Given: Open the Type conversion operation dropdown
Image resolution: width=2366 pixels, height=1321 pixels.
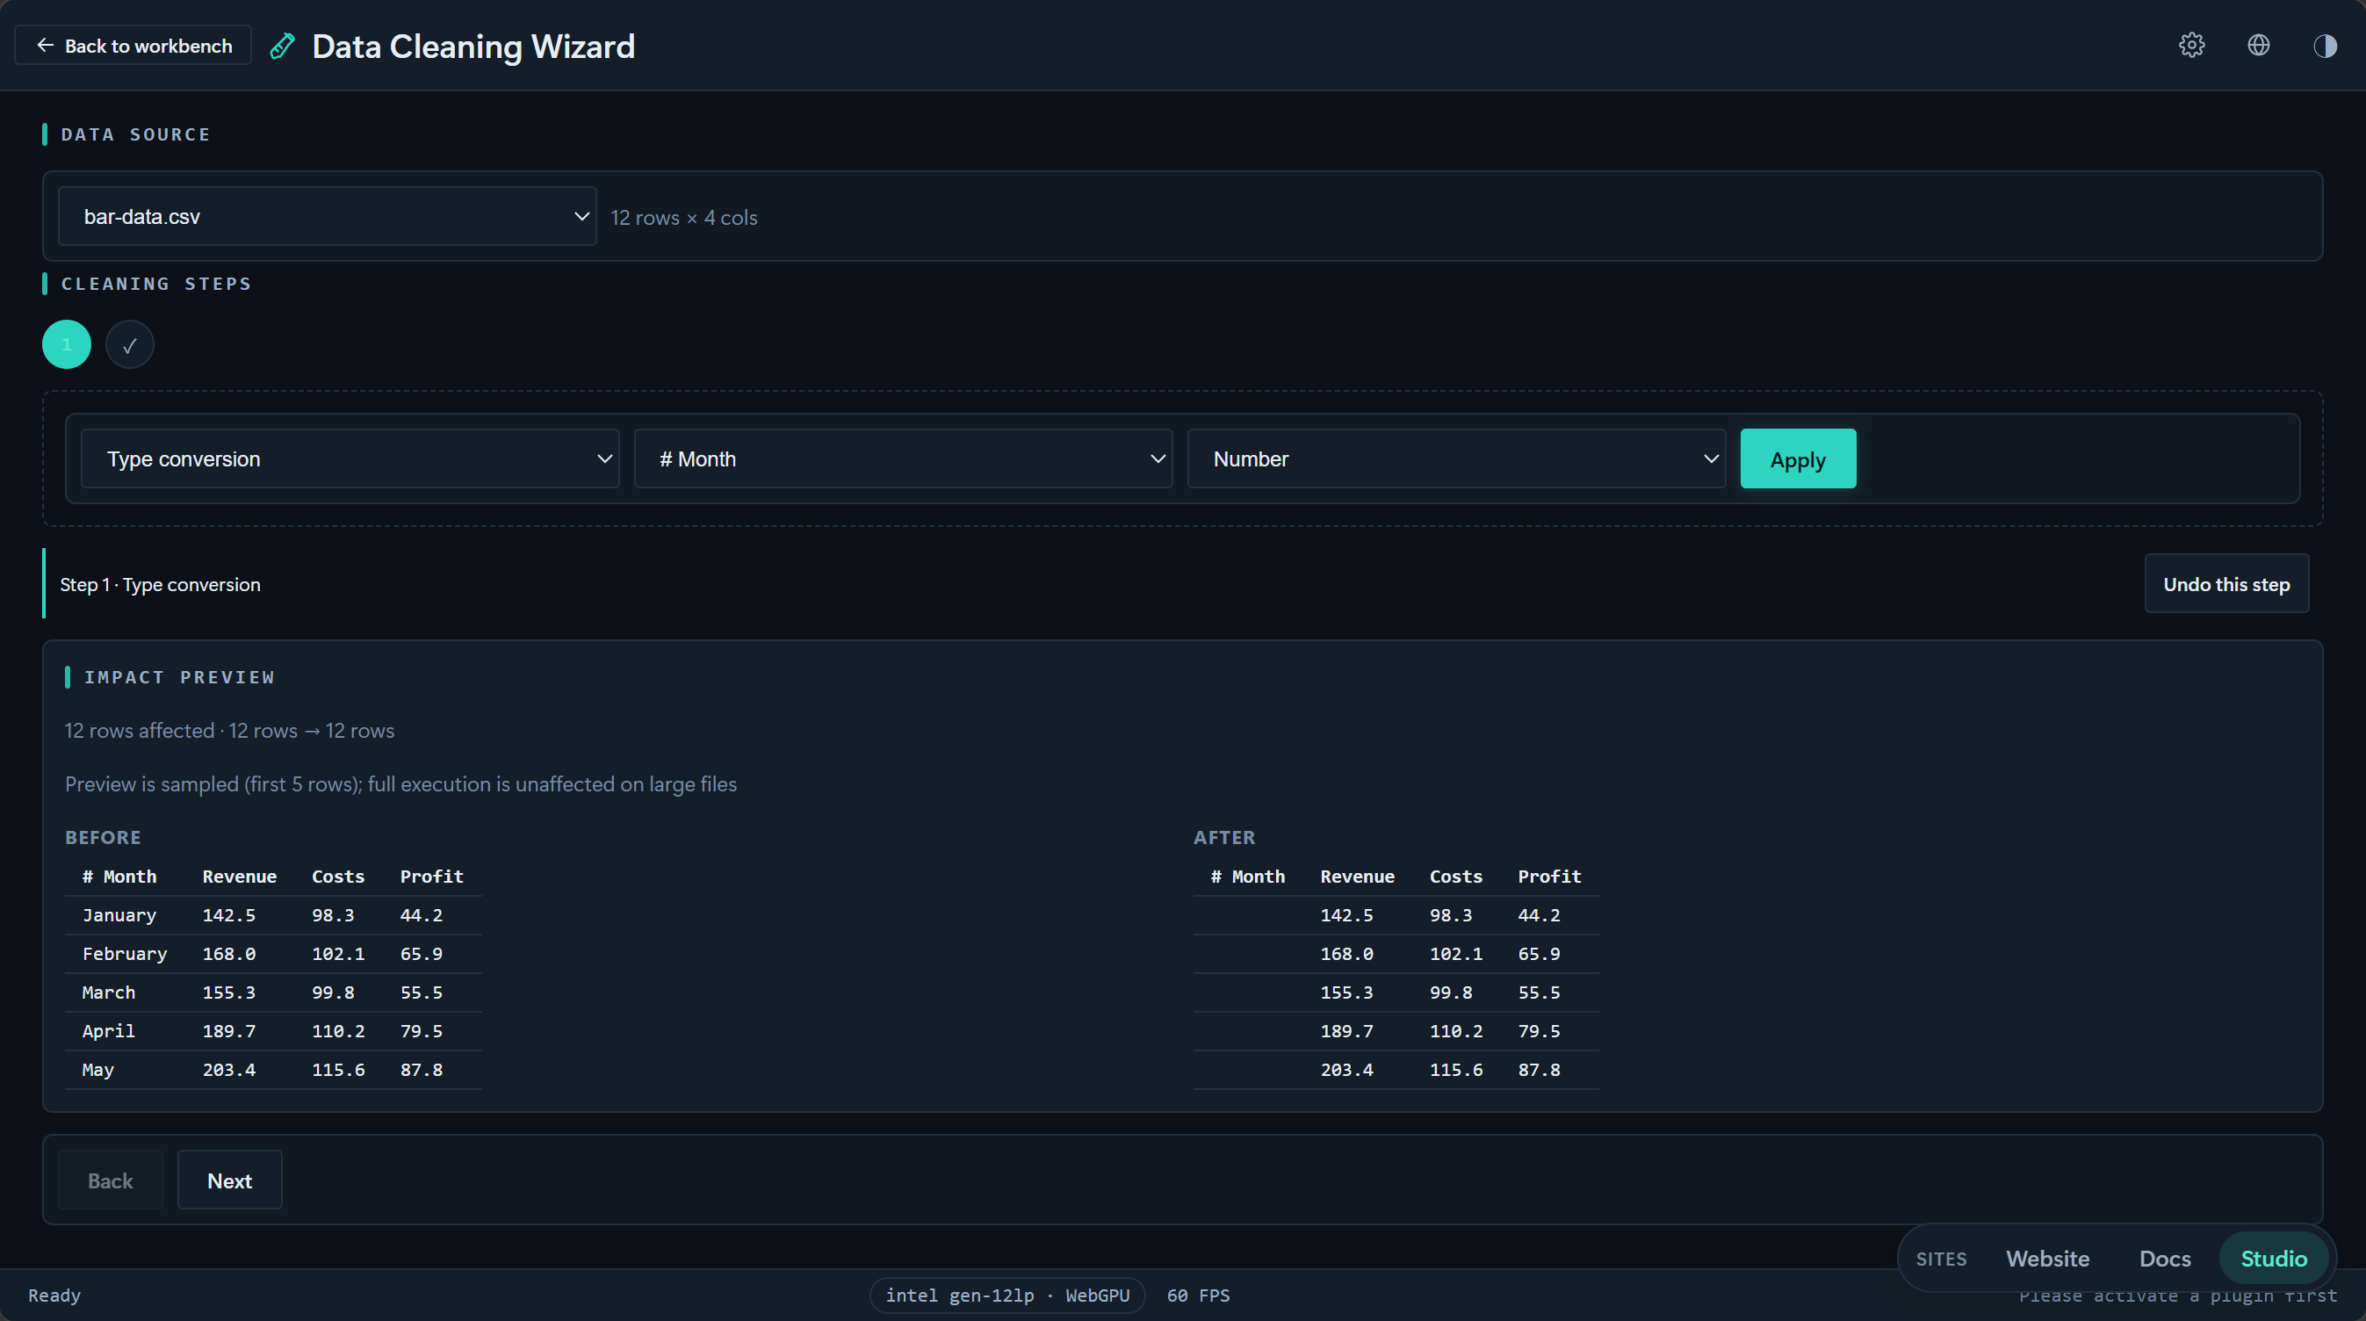Looking at the screenshot, I should (350, 458).
